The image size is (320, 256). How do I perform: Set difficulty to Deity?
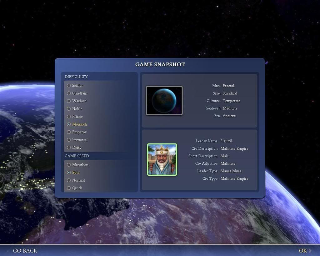click(x=74, y=148)
